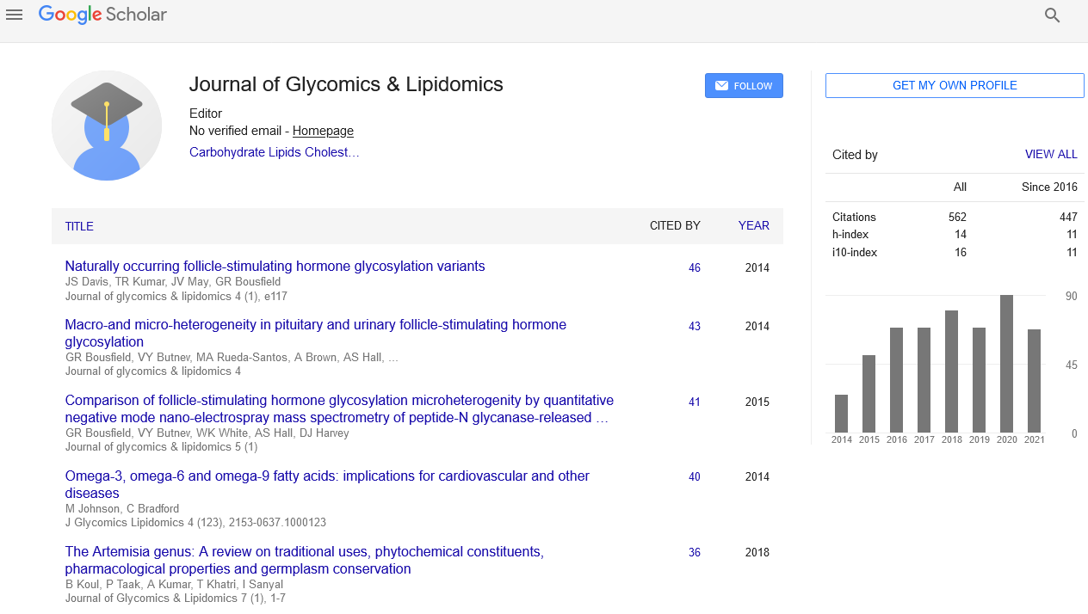Click citation count 40 for Omega-3 article
The width and height of the screenshot is (1088, 614).
[694, 476]
